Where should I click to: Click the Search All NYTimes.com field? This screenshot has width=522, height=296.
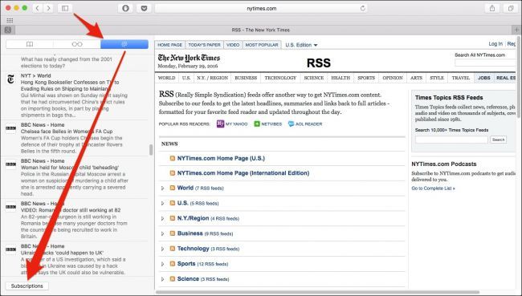point(485,63)
